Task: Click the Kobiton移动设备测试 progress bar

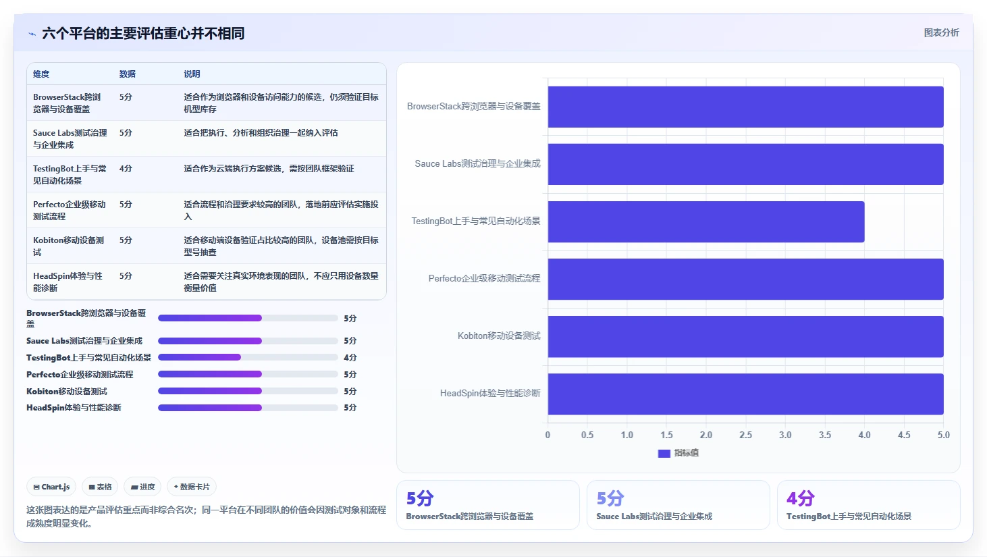Action: coord(248,391)
